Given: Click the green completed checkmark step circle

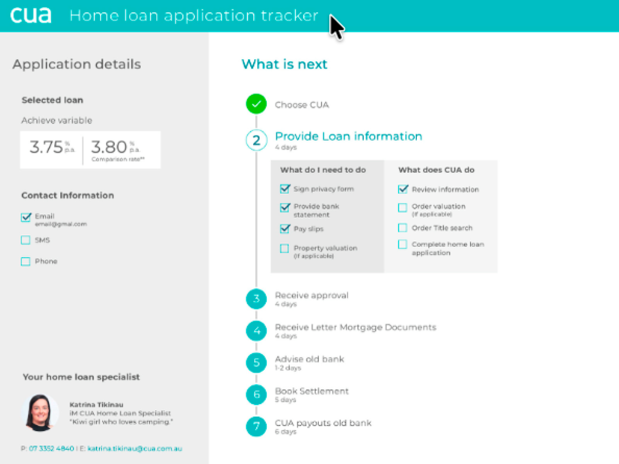Looking at the screenshot, I should (256, 105).
